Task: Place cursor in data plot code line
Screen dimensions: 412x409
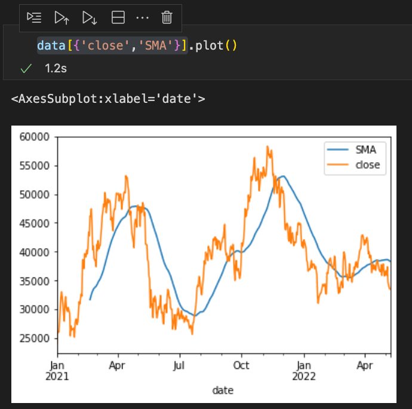Action: tap(137, 45)
